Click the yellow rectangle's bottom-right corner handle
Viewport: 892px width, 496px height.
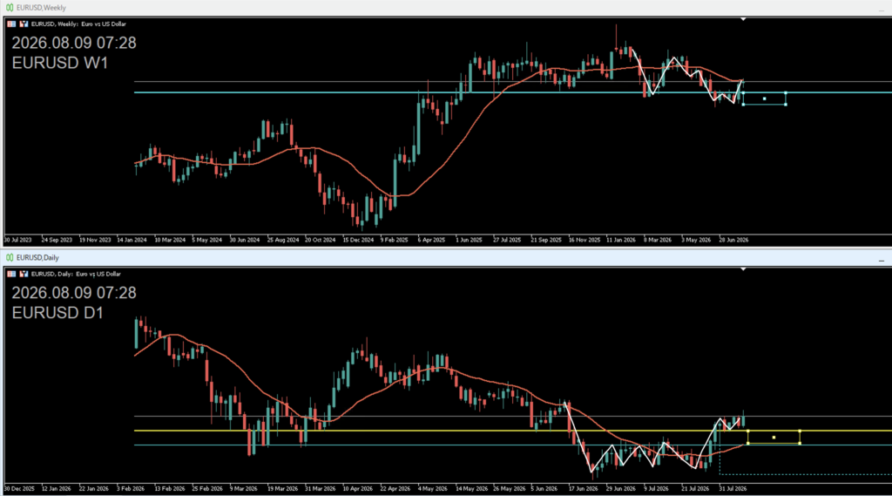[x=800, y=443]
